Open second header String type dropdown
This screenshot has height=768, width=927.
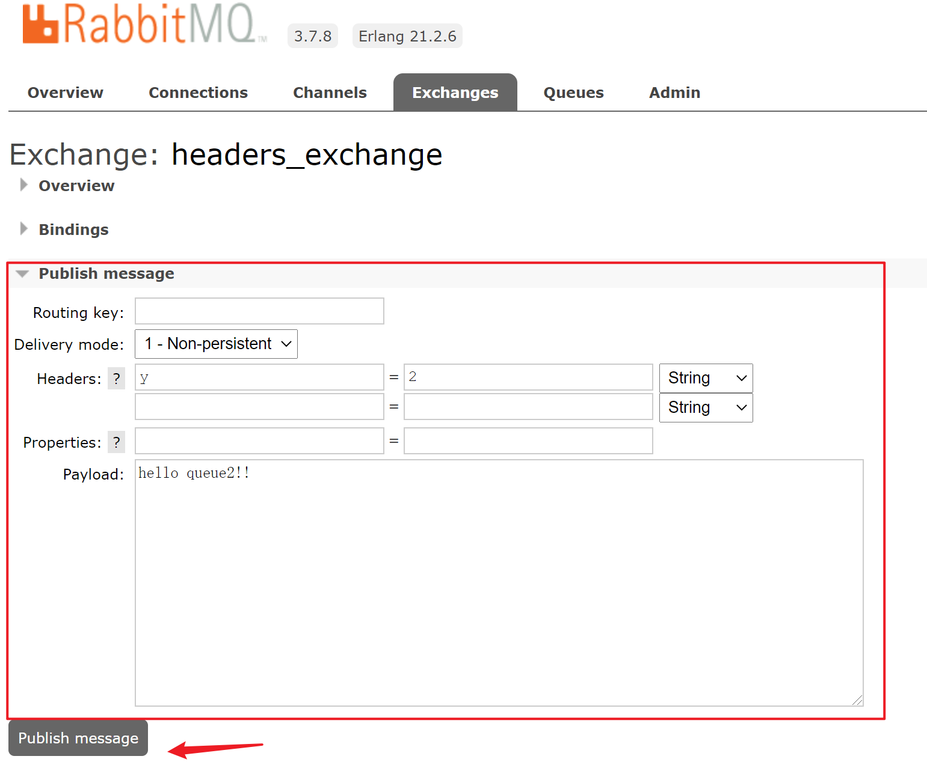(x=706, y=407)
